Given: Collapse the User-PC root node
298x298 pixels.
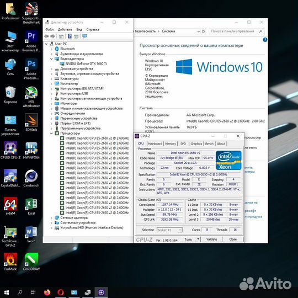Looking at the screenshot, I should (46, 44).
